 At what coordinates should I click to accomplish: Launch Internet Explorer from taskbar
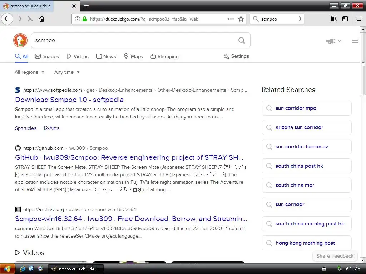(23, 269)
